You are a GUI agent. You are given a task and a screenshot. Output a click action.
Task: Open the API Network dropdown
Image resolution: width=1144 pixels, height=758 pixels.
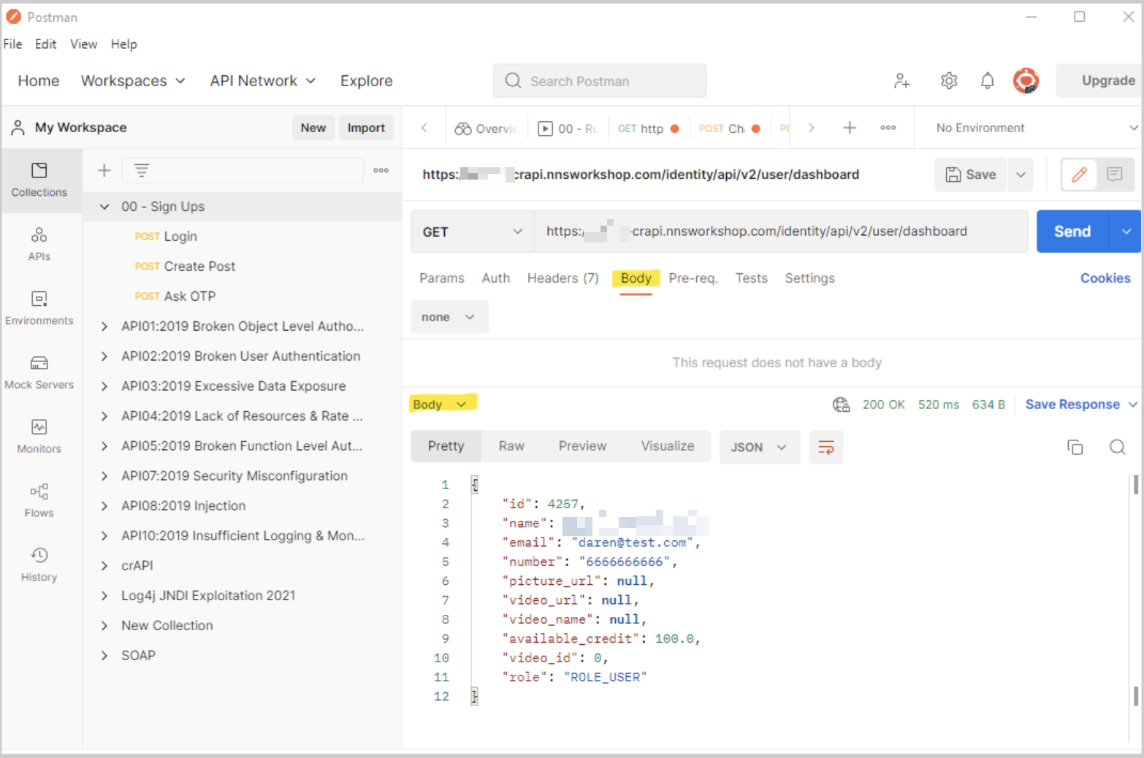click(263, 81)
